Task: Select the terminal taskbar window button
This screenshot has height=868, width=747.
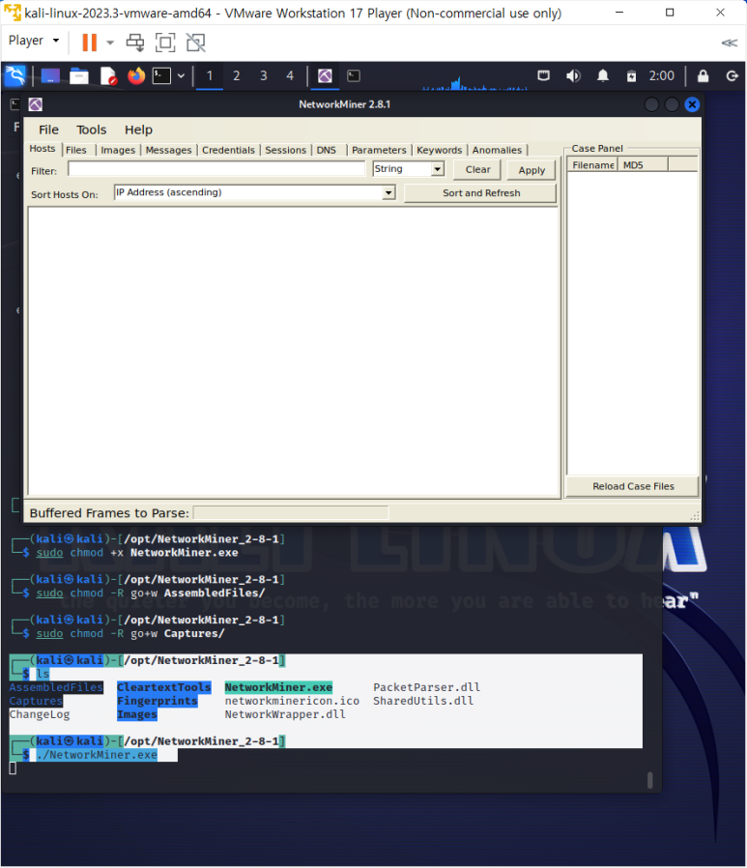Action: coord(354,75)
